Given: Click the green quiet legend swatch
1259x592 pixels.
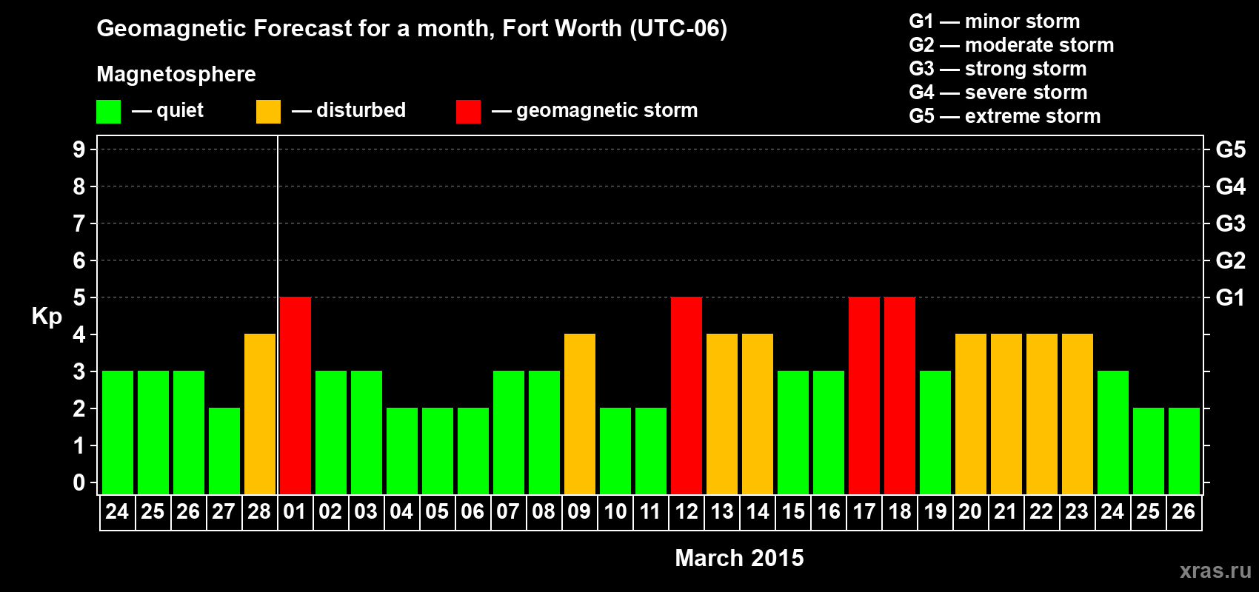Looking at the screenshot, I should pos(109,112).
